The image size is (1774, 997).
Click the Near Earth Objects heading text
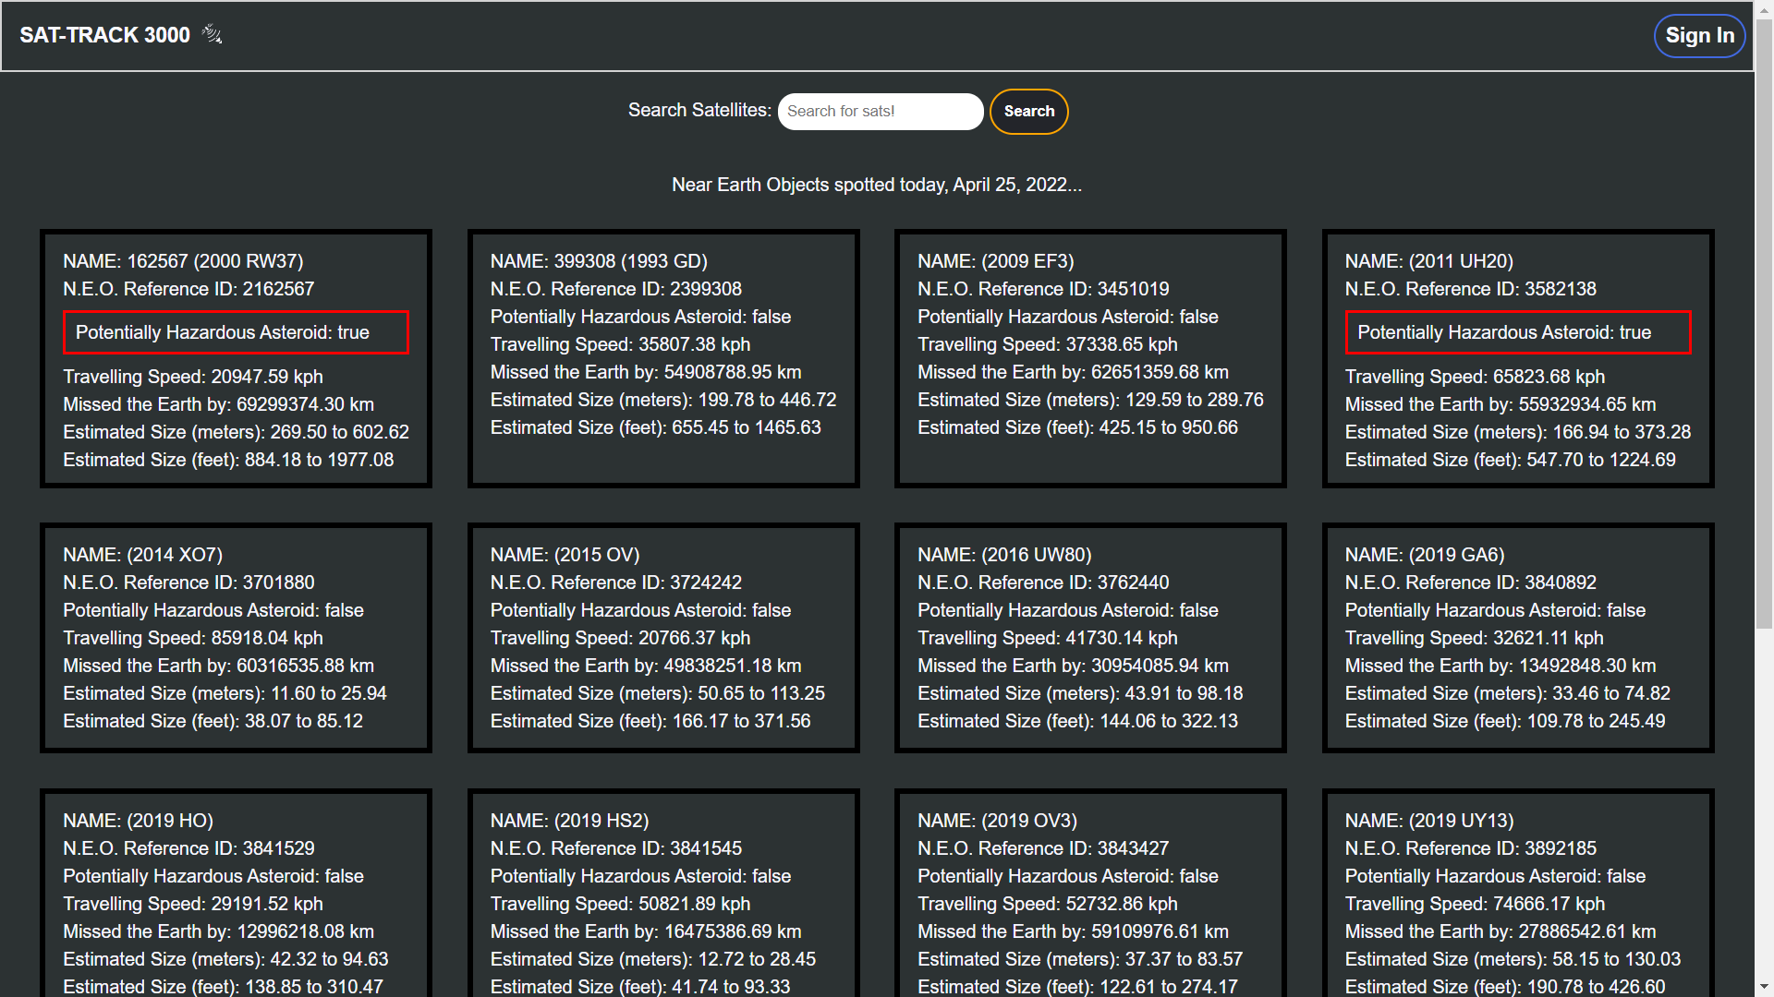click(x=875, y=185)
